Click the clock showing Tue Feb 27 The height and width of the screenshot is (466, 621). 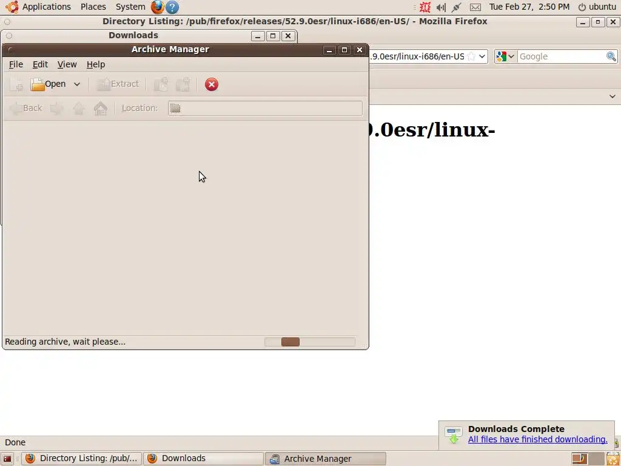click(529, 7)
